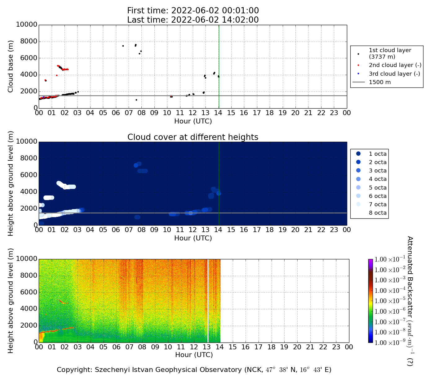The width and height of the screenshot is (434, 385).
Task: Click 'Hour (UTC)' label under backscatter plot
Action: tap(194, 355)
